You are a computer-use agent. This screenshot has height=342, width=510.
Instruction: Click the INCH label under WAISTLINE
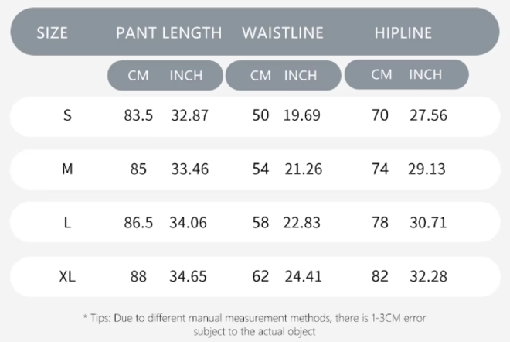(x=301, y=76)
